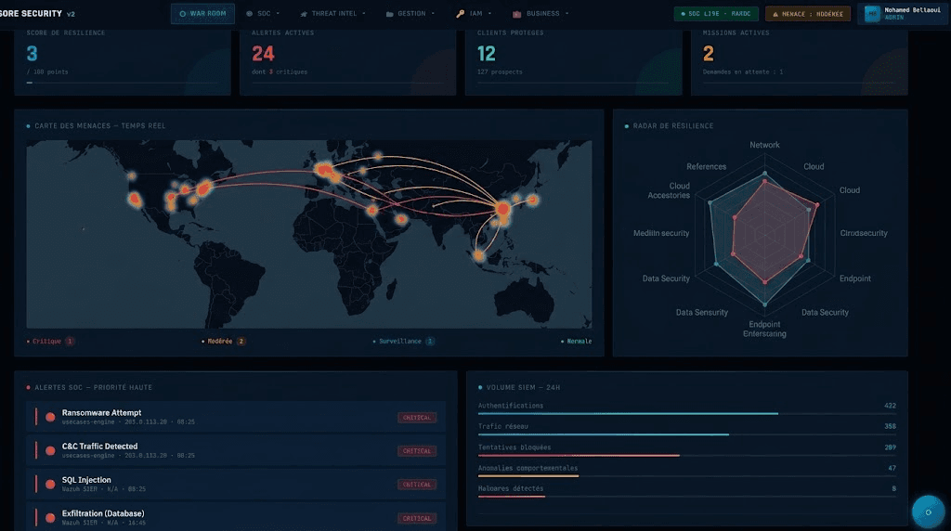951x531 pixels.
Task: Expand the SOC dropdown arrow
Action: [x=278, y=13]
